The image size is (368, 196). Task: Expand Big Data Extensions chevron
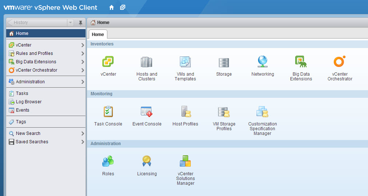83,62
